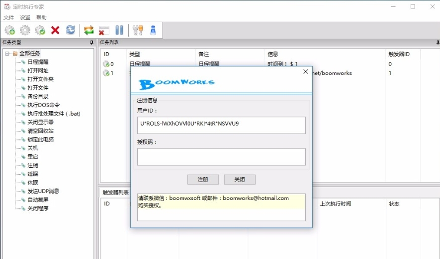Click the add task gear icon with green plus
Viewport: 440px width, 259px height.
point(10,30)
